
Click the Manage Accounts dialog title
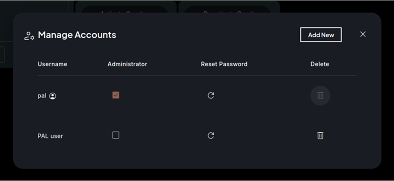(x=77, y=35)
